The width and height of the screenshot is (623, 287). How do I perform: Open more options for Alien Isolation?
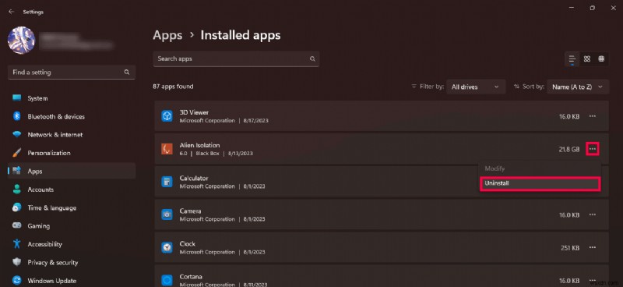(x=593, y=149)
